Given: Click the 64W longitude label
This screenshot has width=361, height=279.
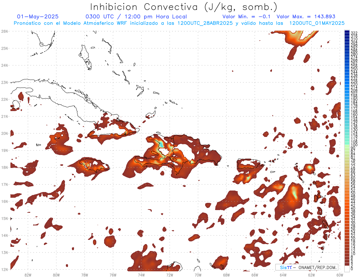Looking at the screenshot, I should [283, 275].
